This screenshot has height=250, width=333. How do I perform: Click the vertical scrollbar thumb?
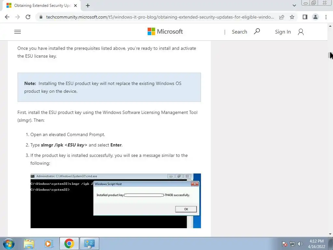(x=329, y=55)
